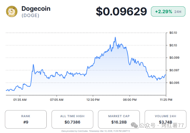Click the 06:00 PM time axis label
Viewport: 190px width, 133px height.
point(129,100)
